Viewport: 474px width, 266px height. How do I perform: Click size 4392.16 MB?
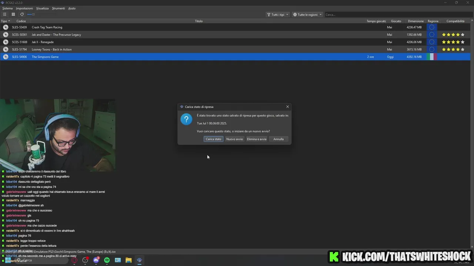pos(414,57)
